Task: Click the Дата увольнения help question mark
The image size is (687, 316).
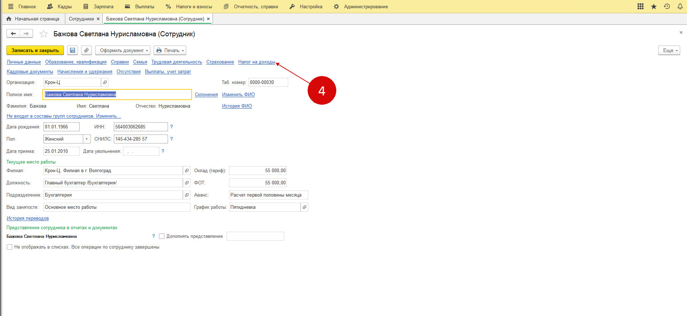Action: pyautogui.click(x=163, y=151)
